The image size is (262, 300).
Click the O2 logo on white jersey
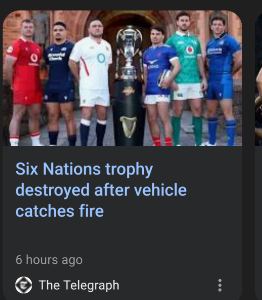click(x=101, y=58)
